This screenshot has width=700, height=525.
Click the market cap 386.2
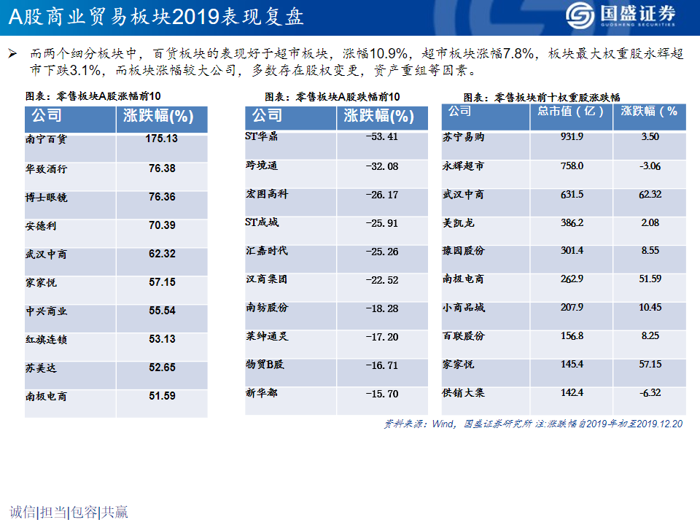[572, 223]
